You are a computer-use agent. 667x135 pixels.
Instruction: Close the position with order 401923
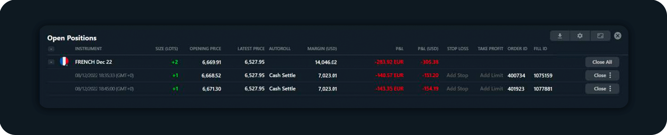pyautogui.click(x=600, y=89)
